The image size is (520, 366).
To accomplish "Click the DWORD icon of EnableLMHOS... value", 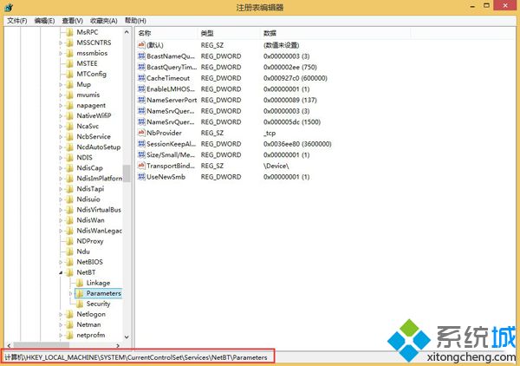I will tap(141, 89).
